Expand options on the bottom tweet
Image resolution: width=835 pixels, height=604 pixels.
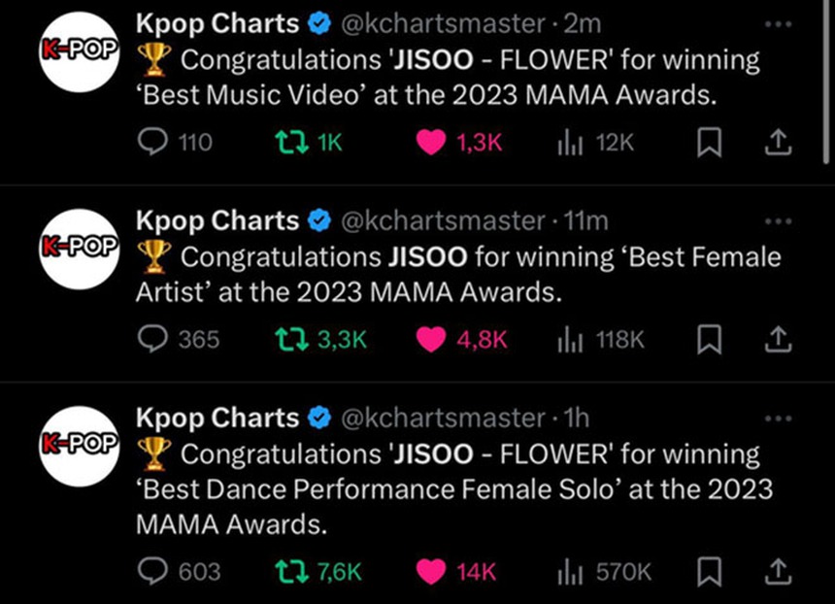777,416
